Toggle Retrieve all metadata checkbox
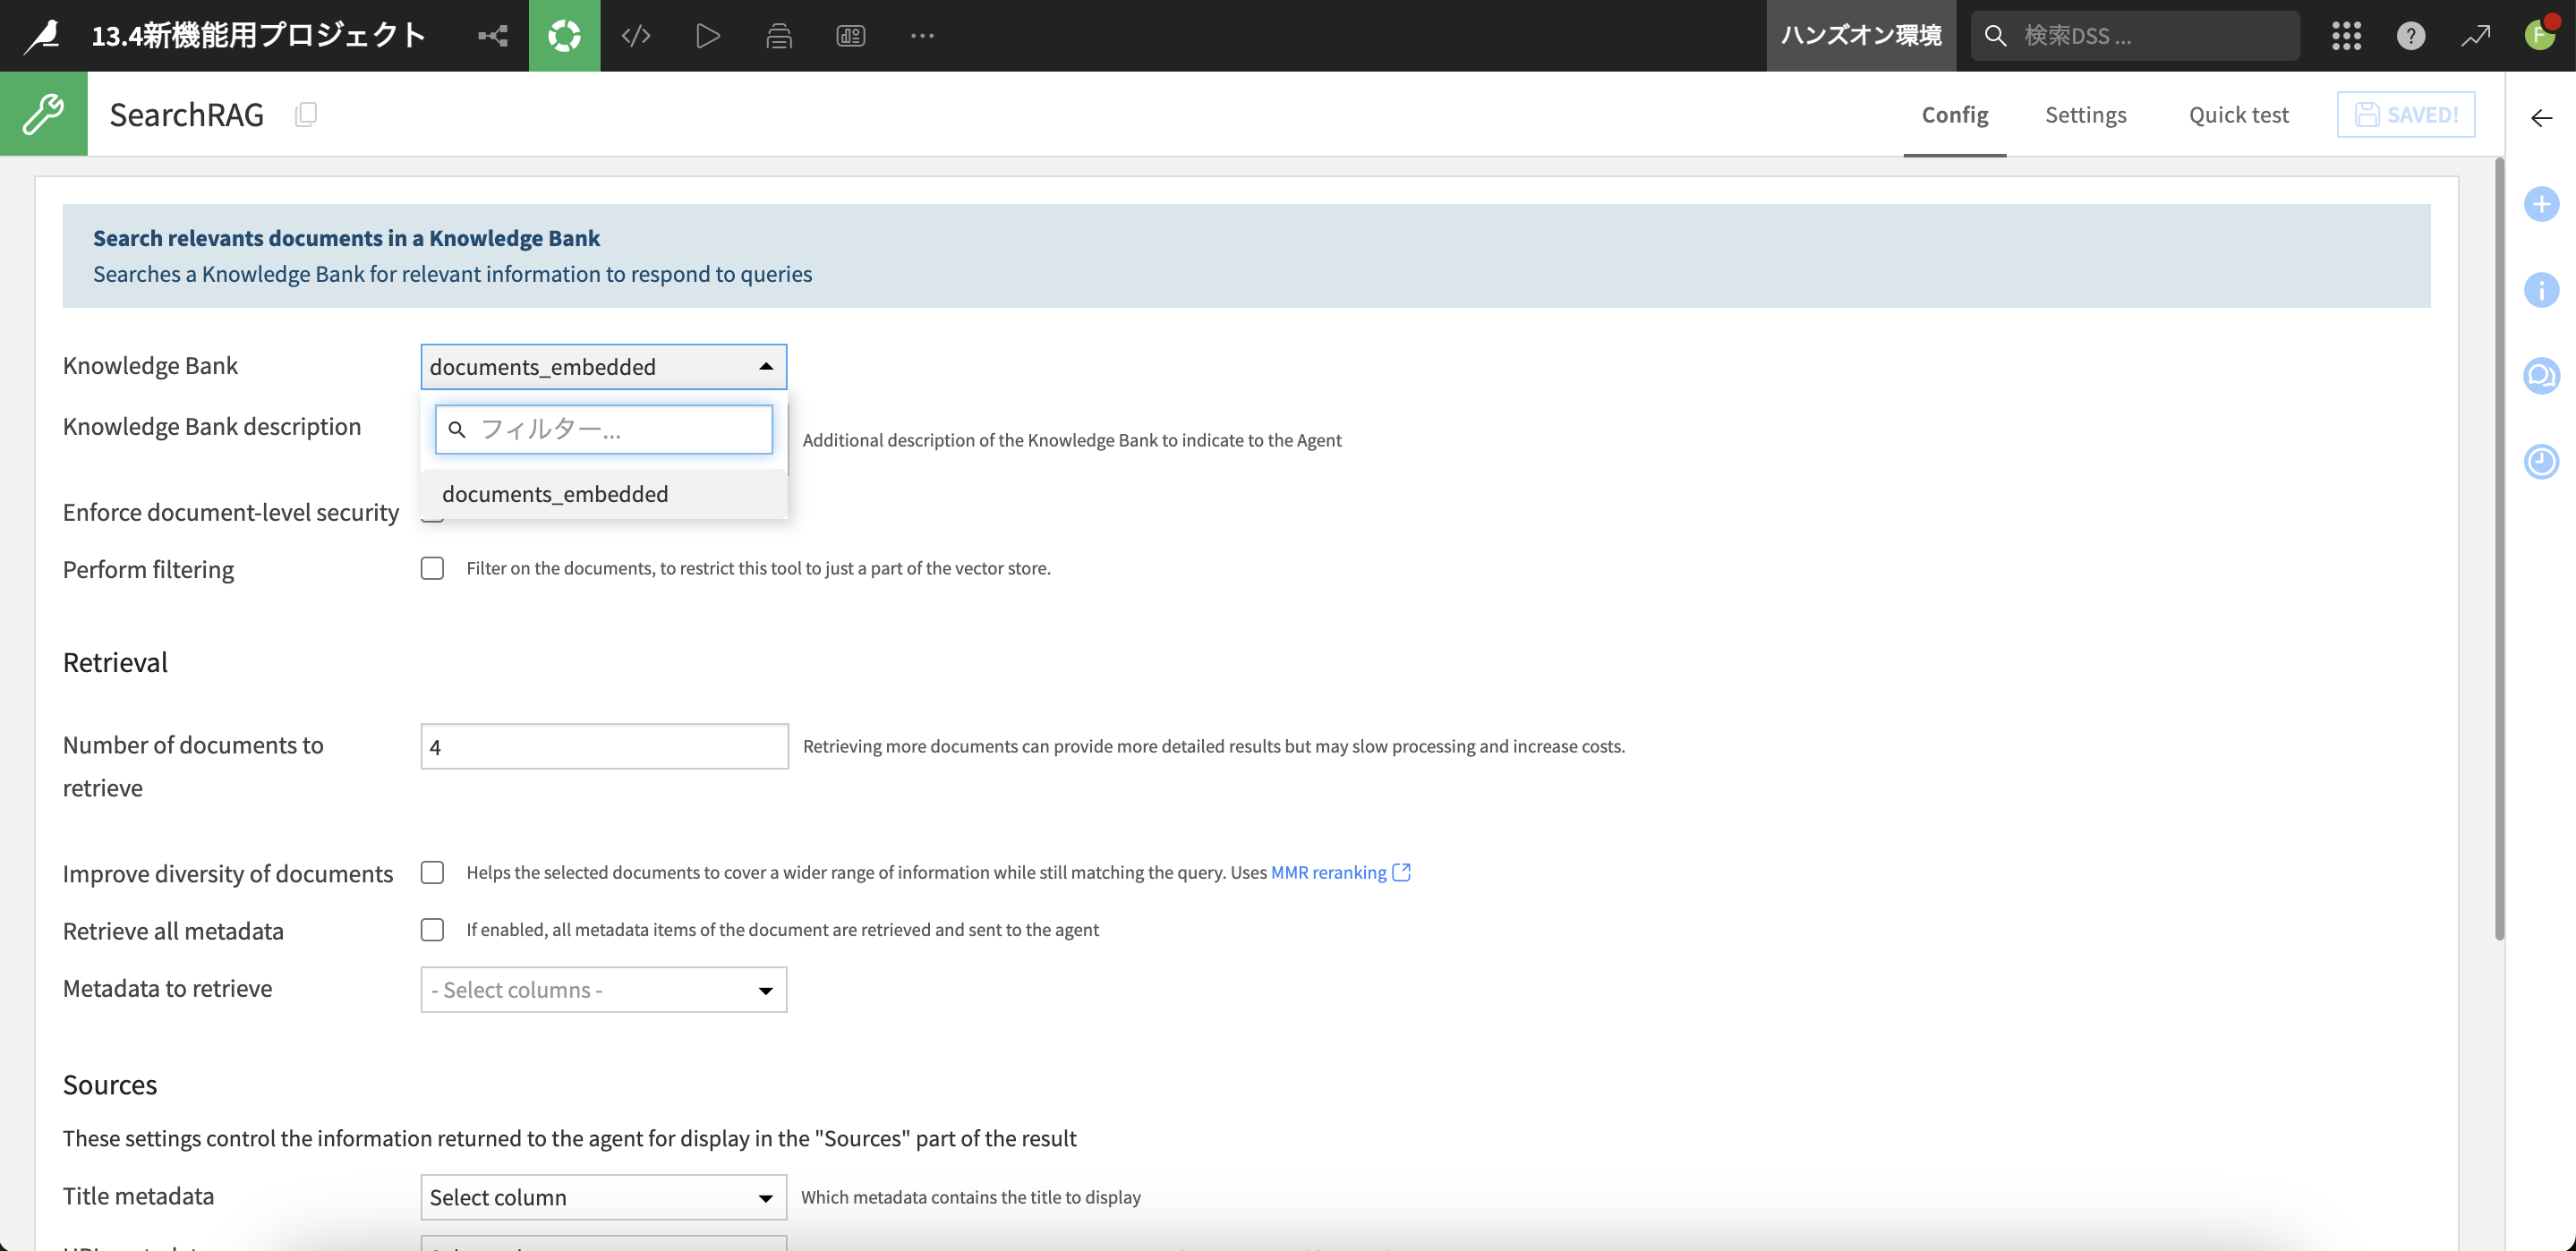The width and height of the screenshot is (2576, 1251). (432, 929)
